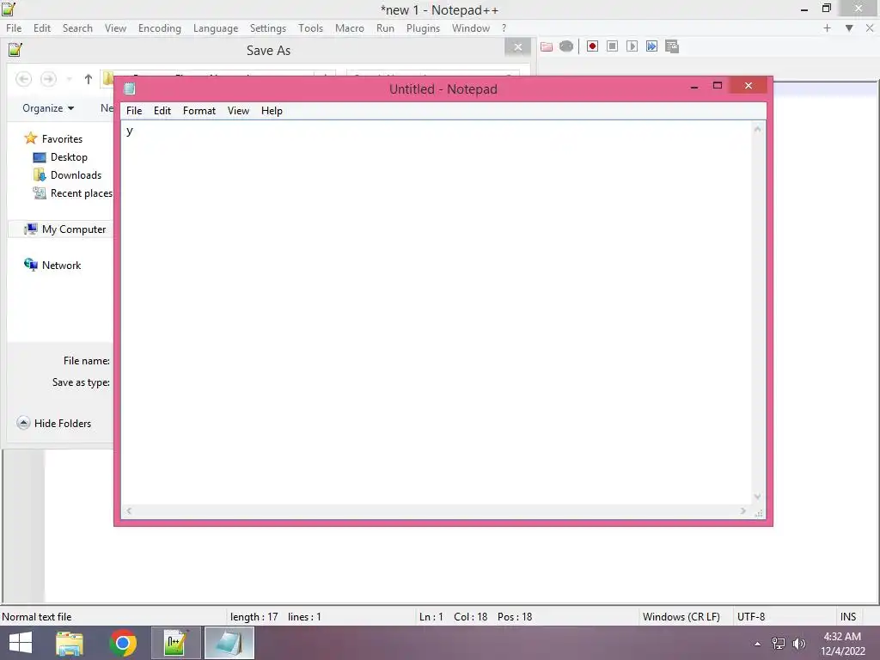Click the save recorded macro icon
Screen dimensions: 880x660
672,46
